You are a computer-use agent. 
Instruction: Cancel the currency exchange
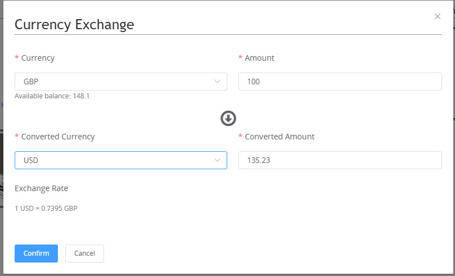click(84, 254)
